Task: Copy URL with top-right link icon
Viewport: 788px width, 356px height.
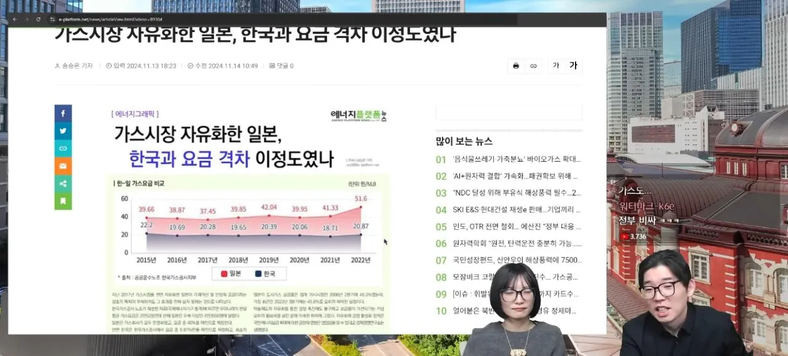Action: click(533, 66)
